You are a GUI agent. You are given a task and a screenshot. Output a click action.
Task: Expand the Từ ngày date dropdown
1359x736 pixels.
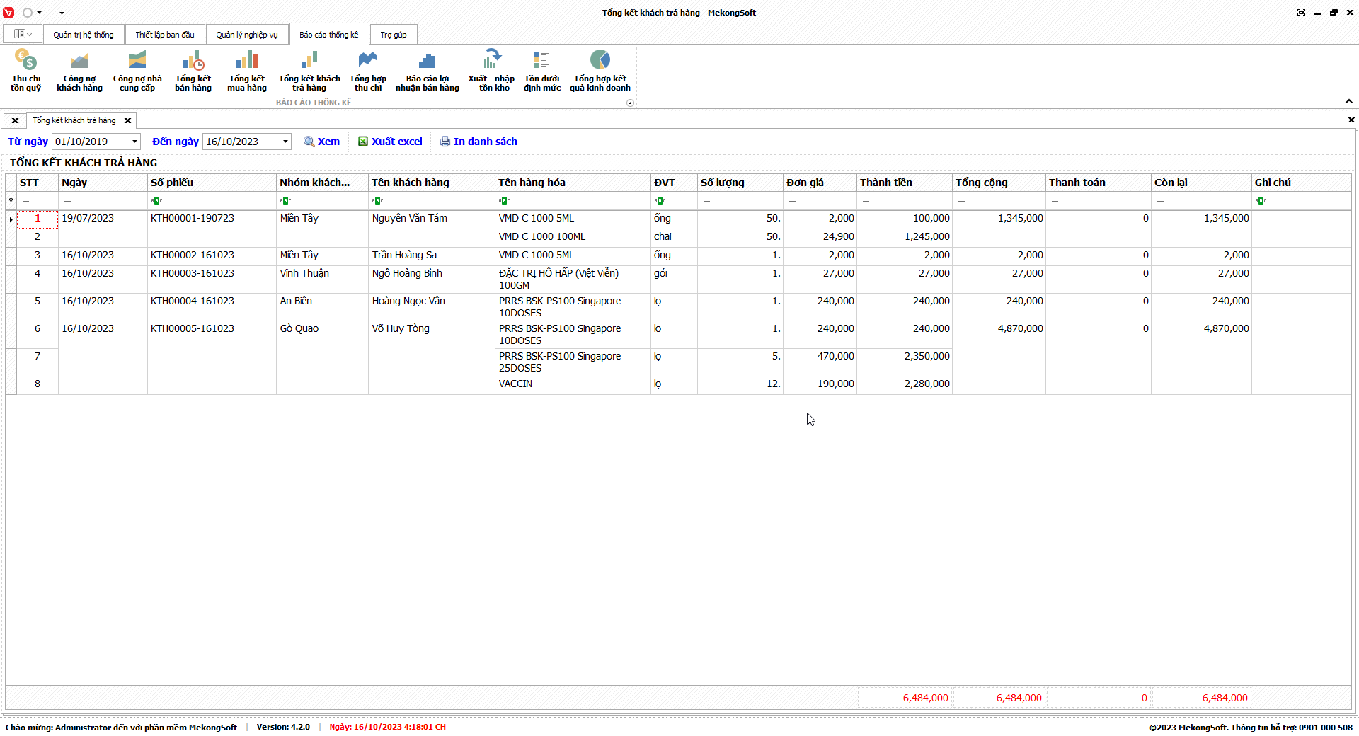coord(134,142)
